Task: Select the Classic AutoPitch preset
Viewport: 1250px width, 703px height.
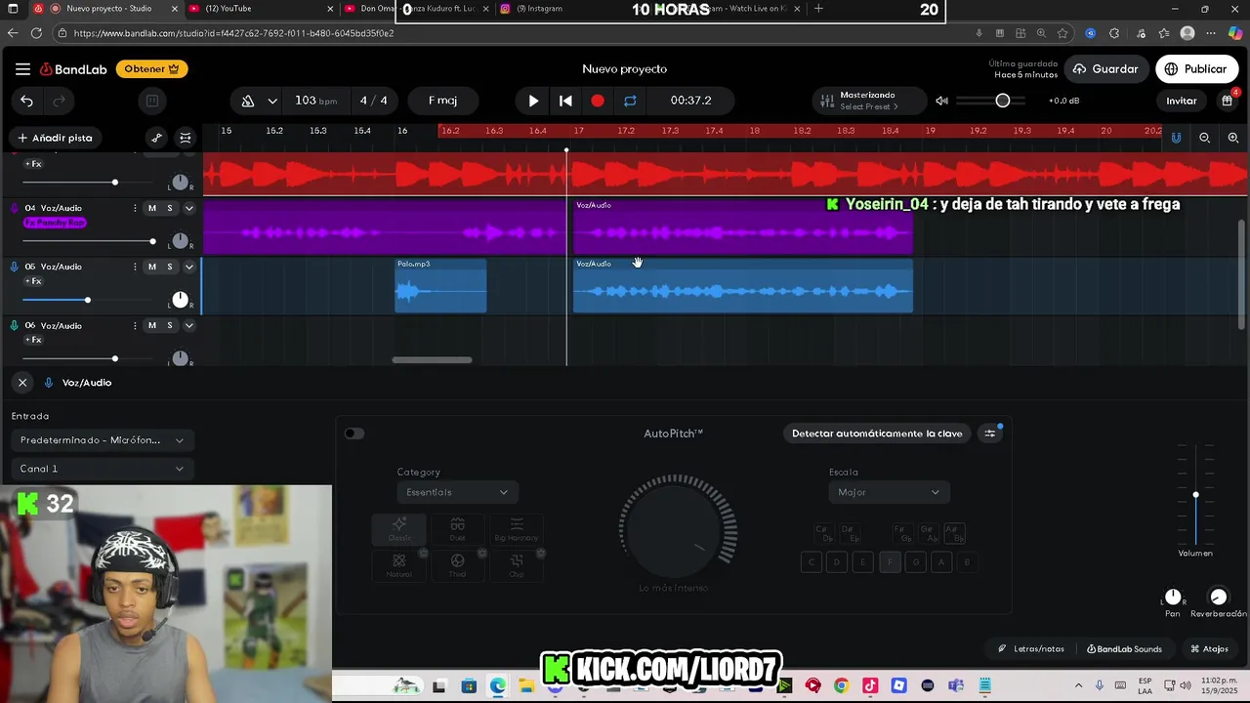Action: click(x=399, y=530)
